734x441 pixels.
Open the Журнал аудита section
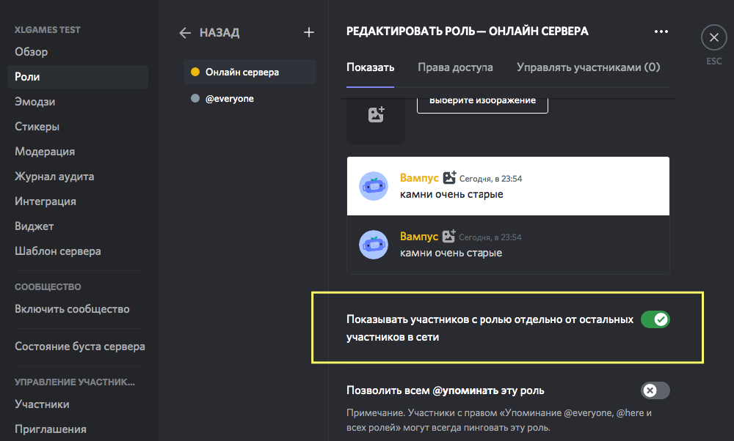click(48, 177)
